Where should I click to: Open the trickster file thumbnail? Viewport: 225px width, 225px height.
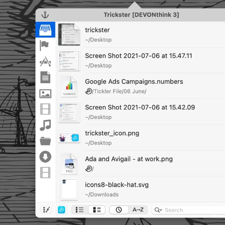tap(69, 34)
